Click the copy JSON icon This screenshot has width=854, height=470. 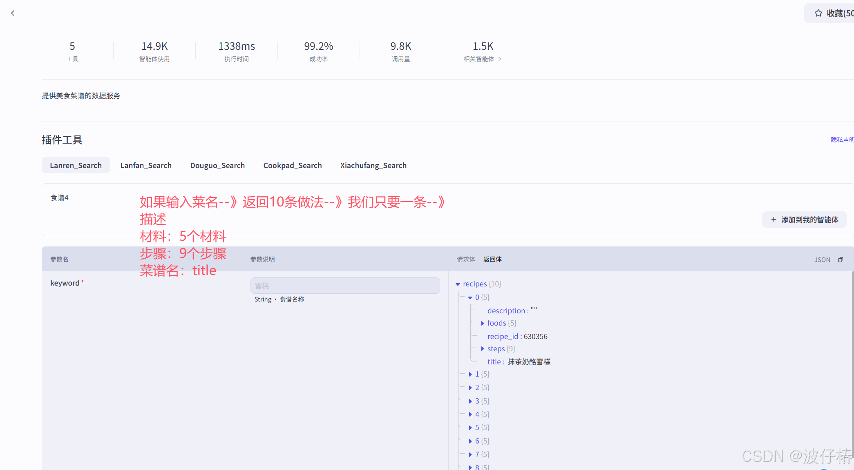coord(841,260)
